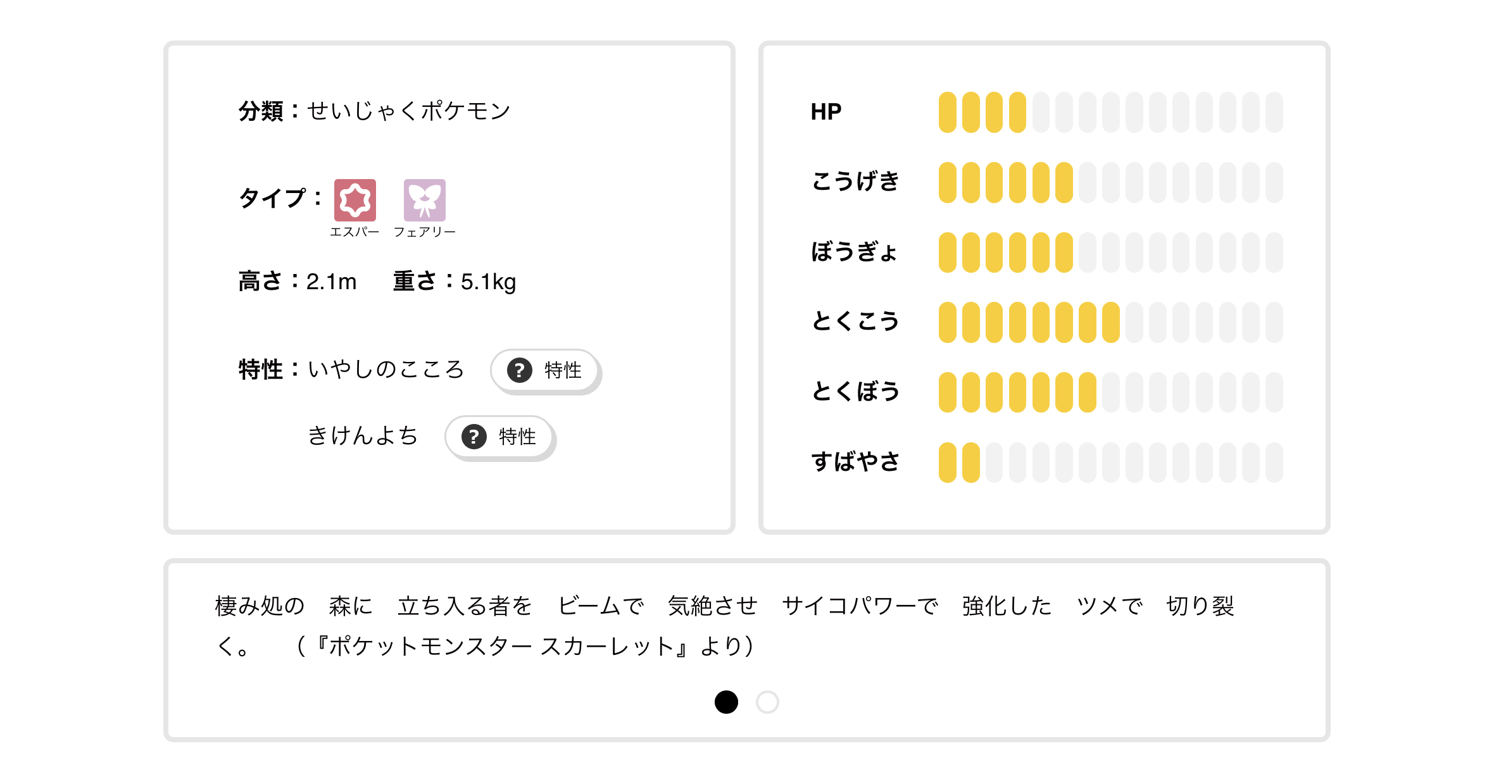Click the とくこう stat gauge bar
The width and height of the screenshot is (1494, 760).
pyautogui.click(x=1110, y=322)
